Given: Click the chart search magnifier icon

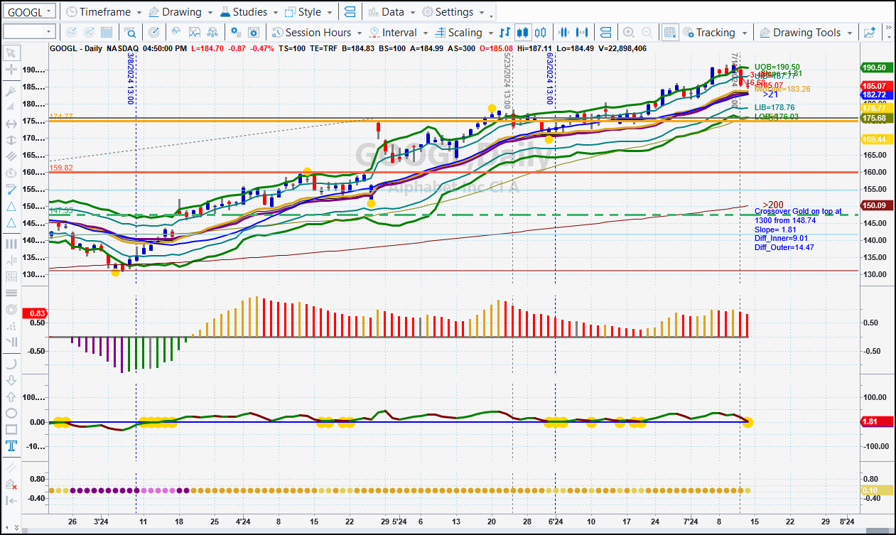Looking at the screenshot, I should click(x=131, y=33).
